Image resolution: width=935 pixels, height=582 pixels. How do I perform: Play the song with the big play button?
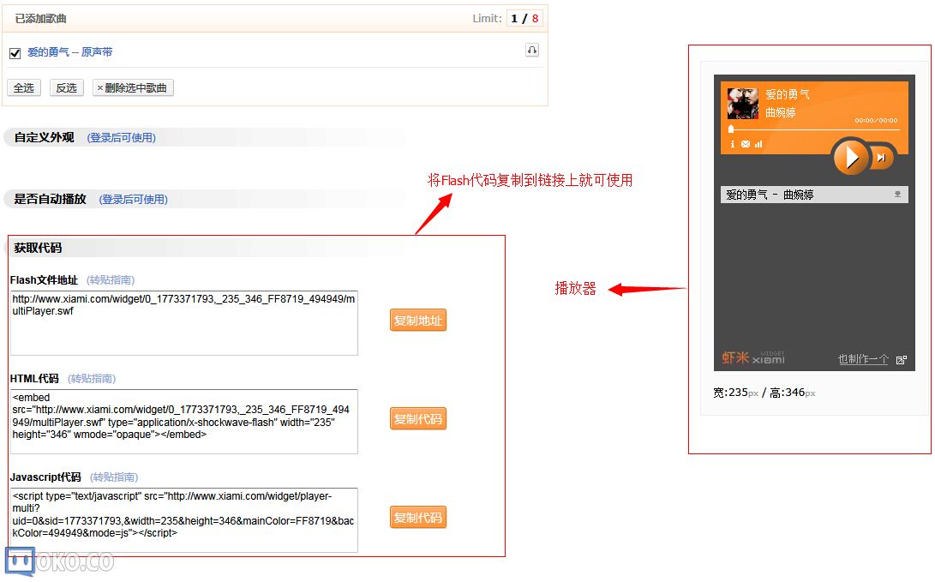pyautogui.click(x=851, y=158)
